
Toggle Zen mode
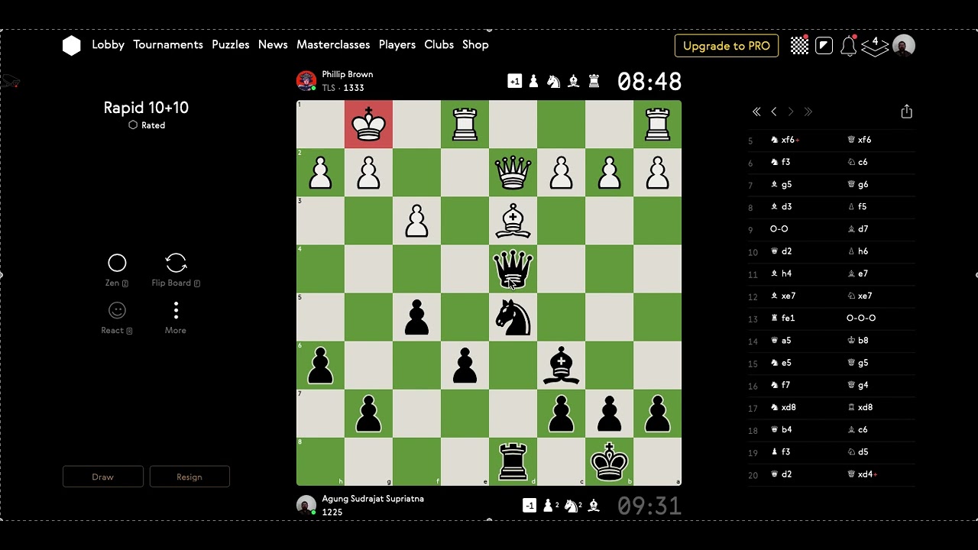pos(117,270)
